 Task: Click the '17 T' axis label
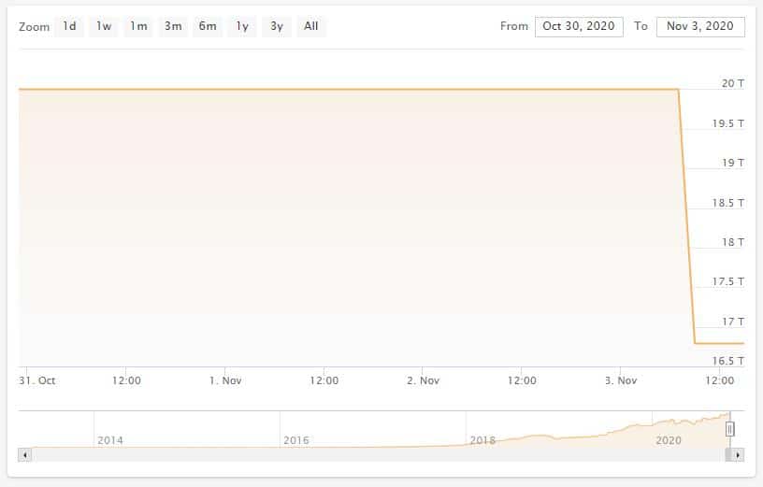(732, 322)
